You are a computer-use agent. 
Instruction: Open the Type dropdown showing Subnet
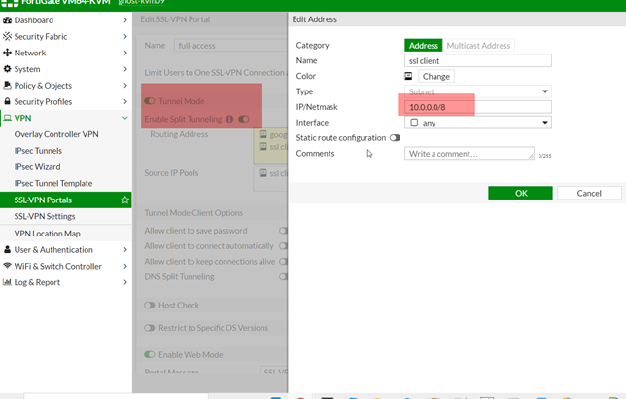click(477, 91)
